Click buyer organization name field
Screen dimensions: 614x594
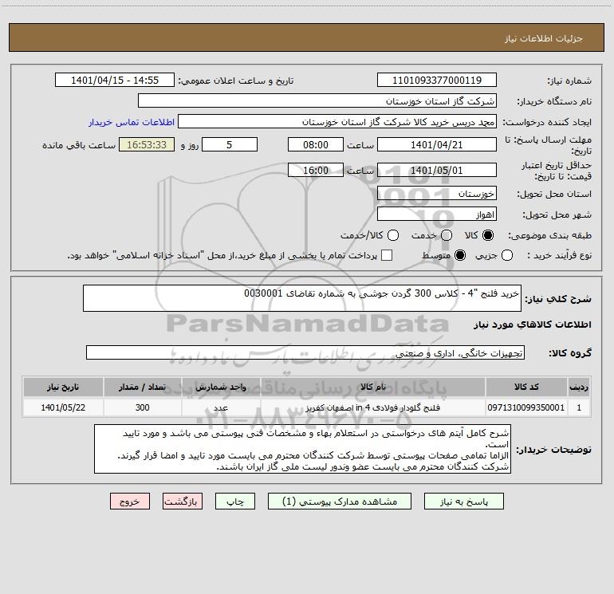click(317, 101)
